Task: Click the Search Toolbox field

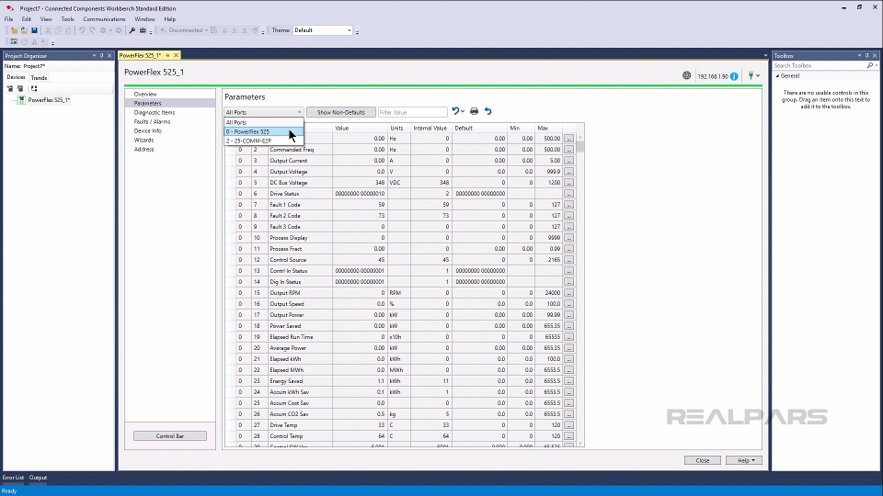Action: coord(819,66)
